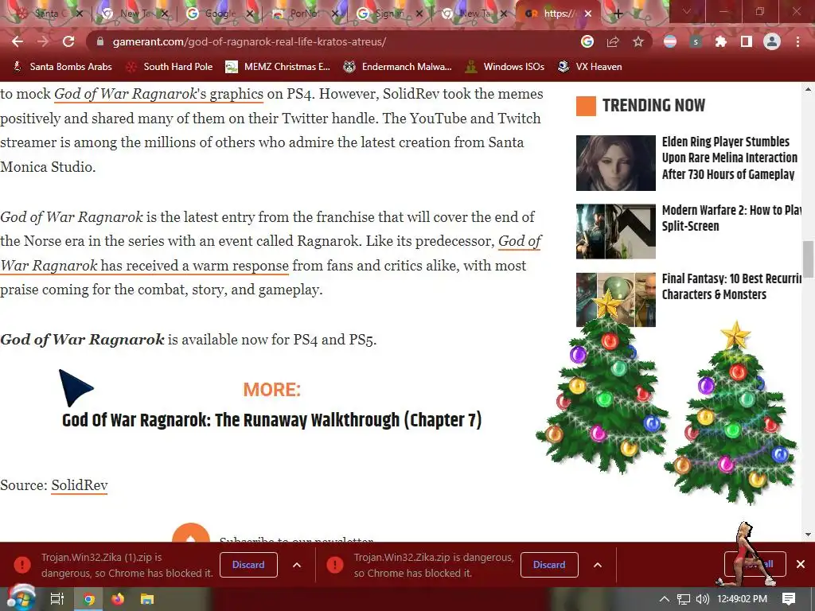This screenshot has height=611, width=815.
Task: Click the Chrome taskbar icon
Action: click(x=89, y=599)
